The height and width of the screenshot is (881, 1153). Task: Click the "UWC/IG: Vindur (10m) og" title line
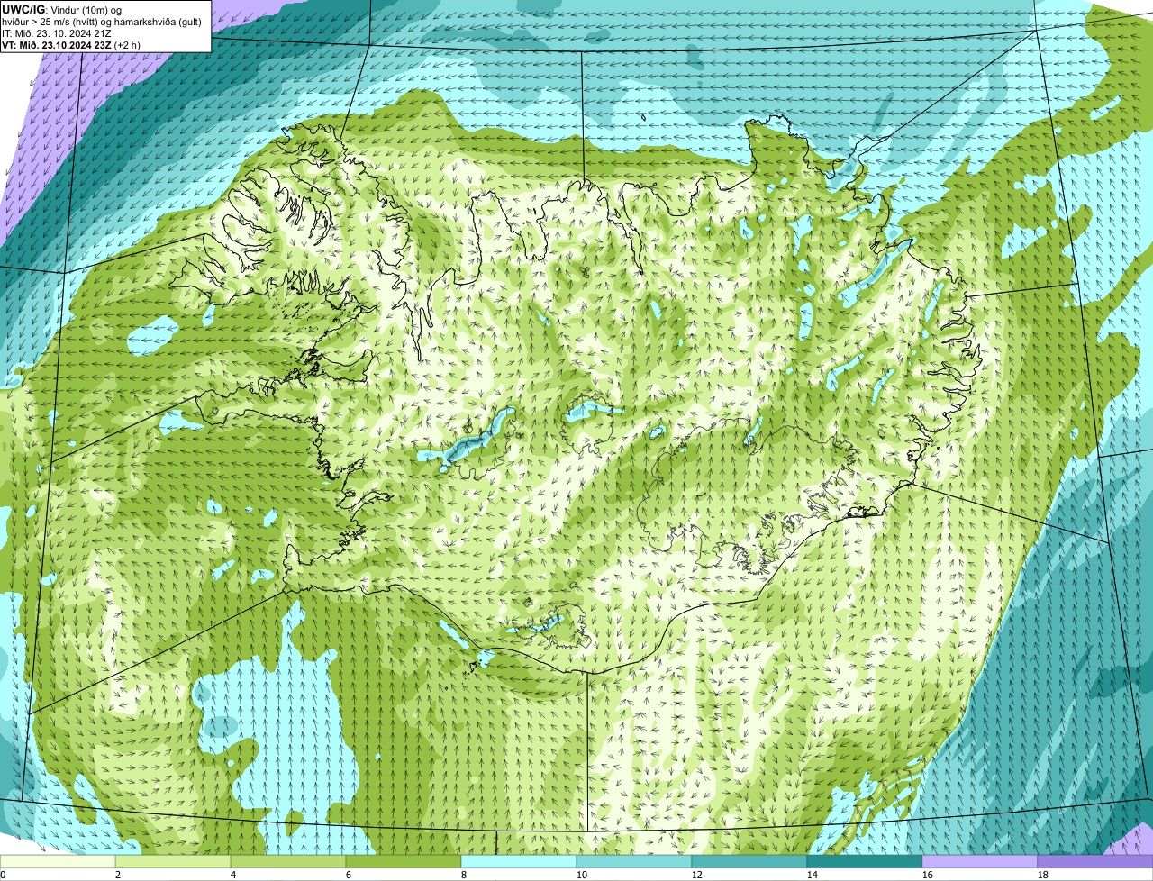61,9
